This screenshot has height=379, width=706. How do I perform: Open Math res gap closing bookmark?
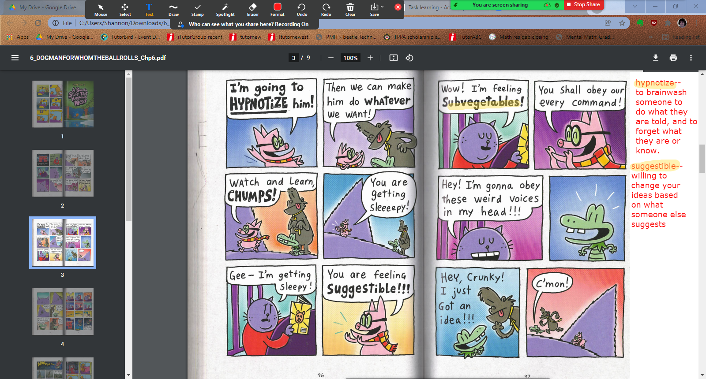pyautogui.click(x=519, y=37)
